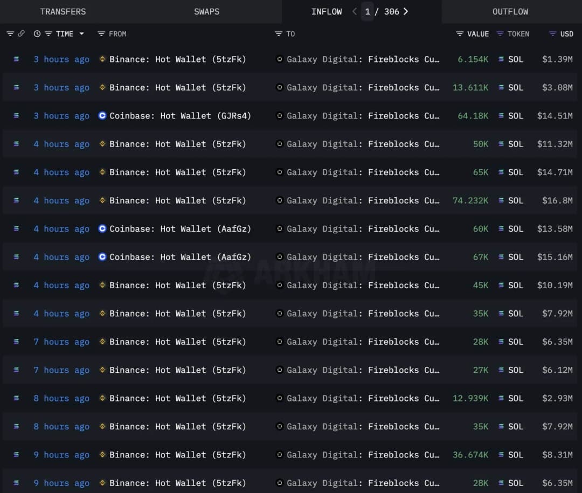Open Solana transaction icon for 12.939K row
The image size is (582, 493).
pos(16,398)
